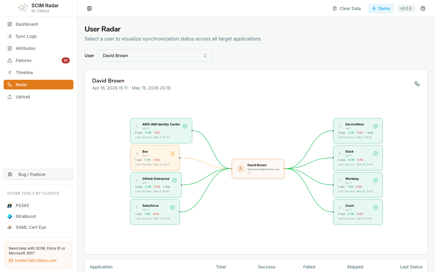Click the Skipped column header
This screenshot has width=435, height=272.
point(355,267)
